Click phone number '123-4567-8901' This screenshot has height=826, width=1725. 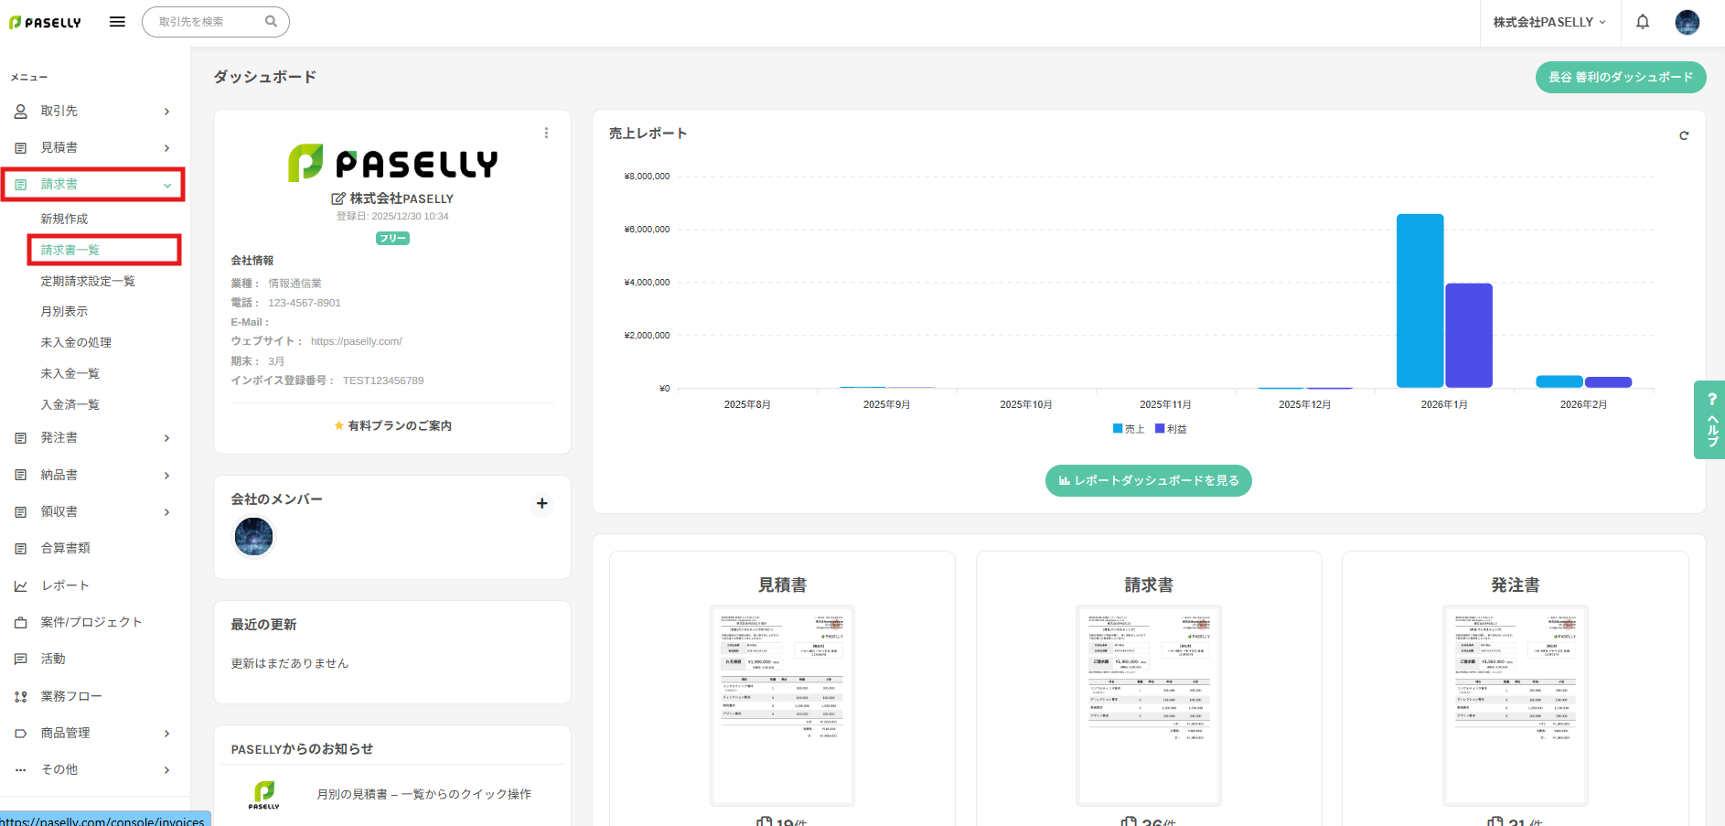click(305, 303)
